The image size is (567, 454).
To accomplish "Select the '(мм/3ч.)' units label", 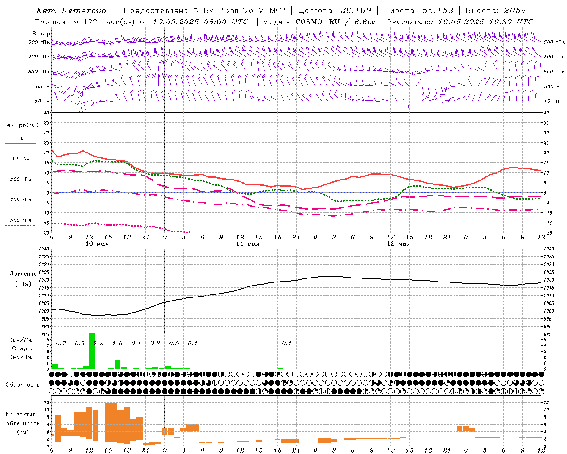I will pos(22,340).
